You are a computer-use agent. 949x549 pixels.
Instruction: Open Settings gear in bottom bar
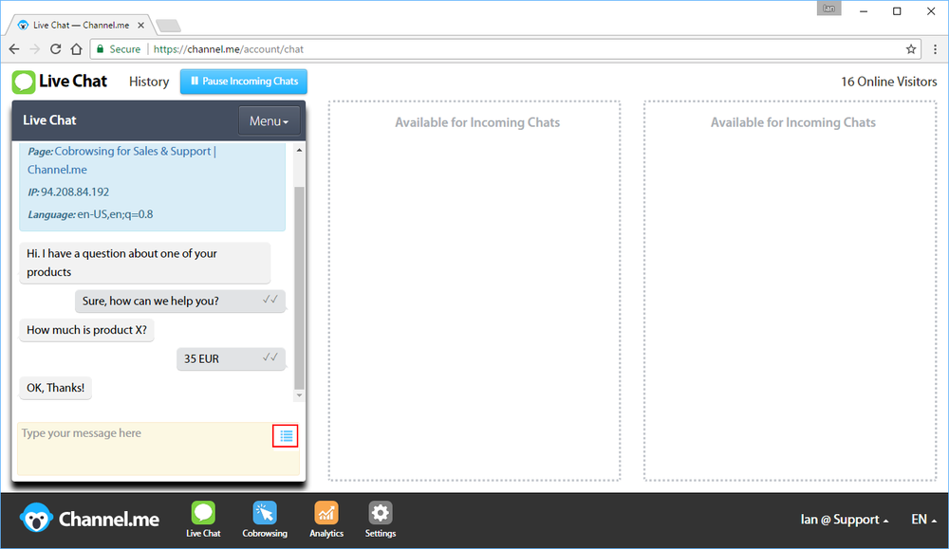tap(381, 514)
